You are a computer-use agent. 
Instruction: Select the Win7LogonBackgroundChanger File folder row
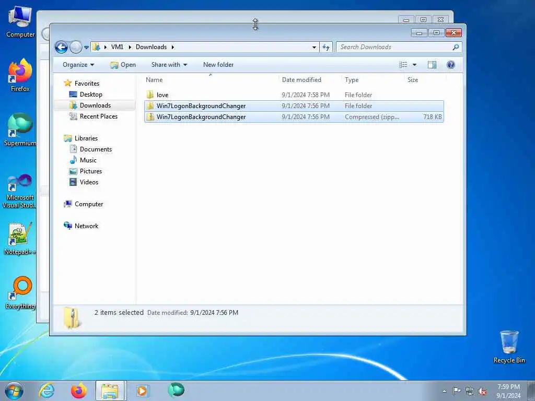tap(294, 105)
